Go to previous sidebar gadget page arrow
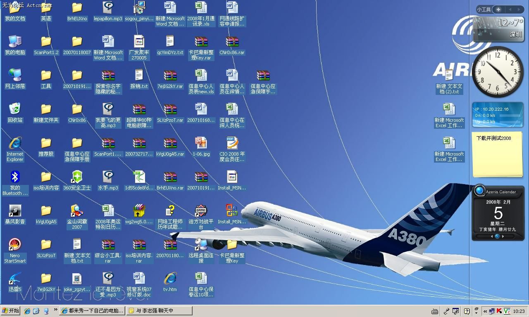The height and width of the screenshot is (317, 529). pos(510,9)
